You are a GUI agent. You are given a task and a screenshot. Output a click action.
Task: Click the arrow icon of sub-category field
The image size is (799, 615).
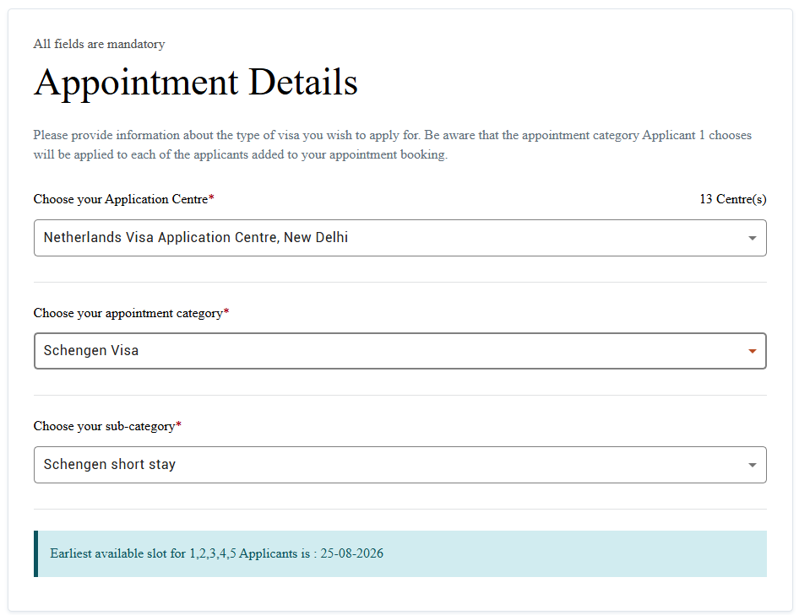pos(752,466)
